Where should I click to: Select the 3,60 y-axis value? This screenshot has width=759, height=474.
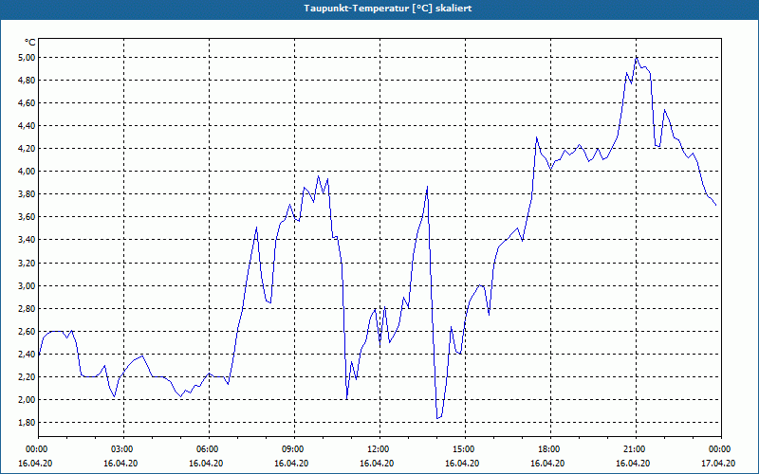click(27, 217)
